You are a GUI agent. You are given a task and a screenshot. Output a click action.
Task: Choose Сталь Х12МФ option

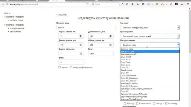click(150, 57)
